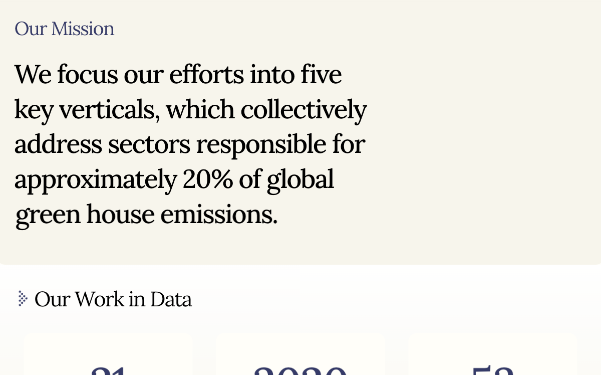Screen dimensions: 601x375
Task: Click the line "We focus our efforts into five"
Action: tap(178, 74)
